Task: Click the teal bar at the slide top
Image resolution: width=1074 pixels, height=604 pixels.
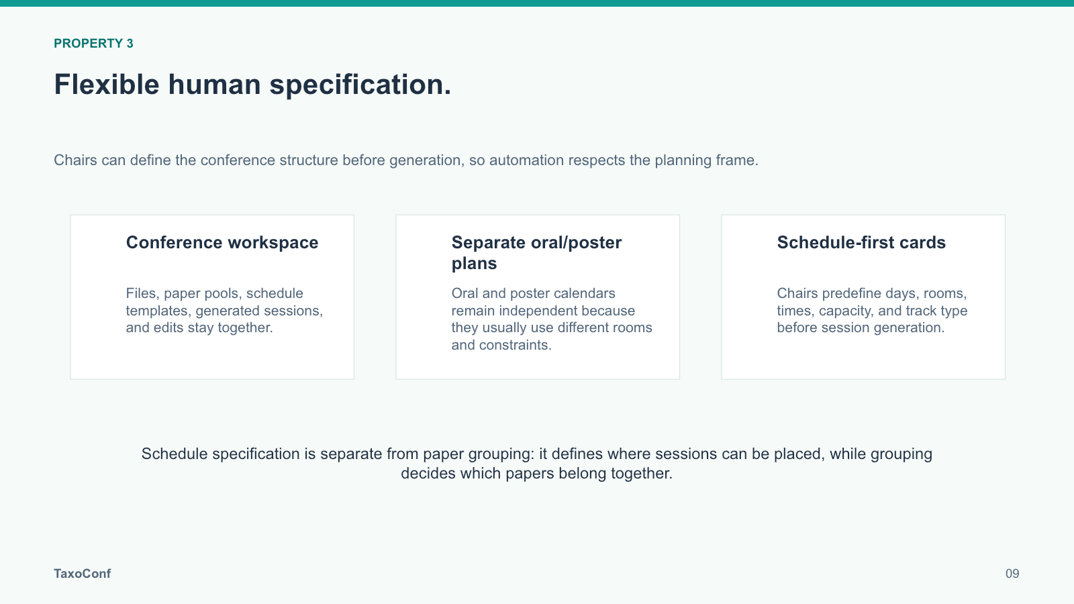Action: tap(537, 3)
